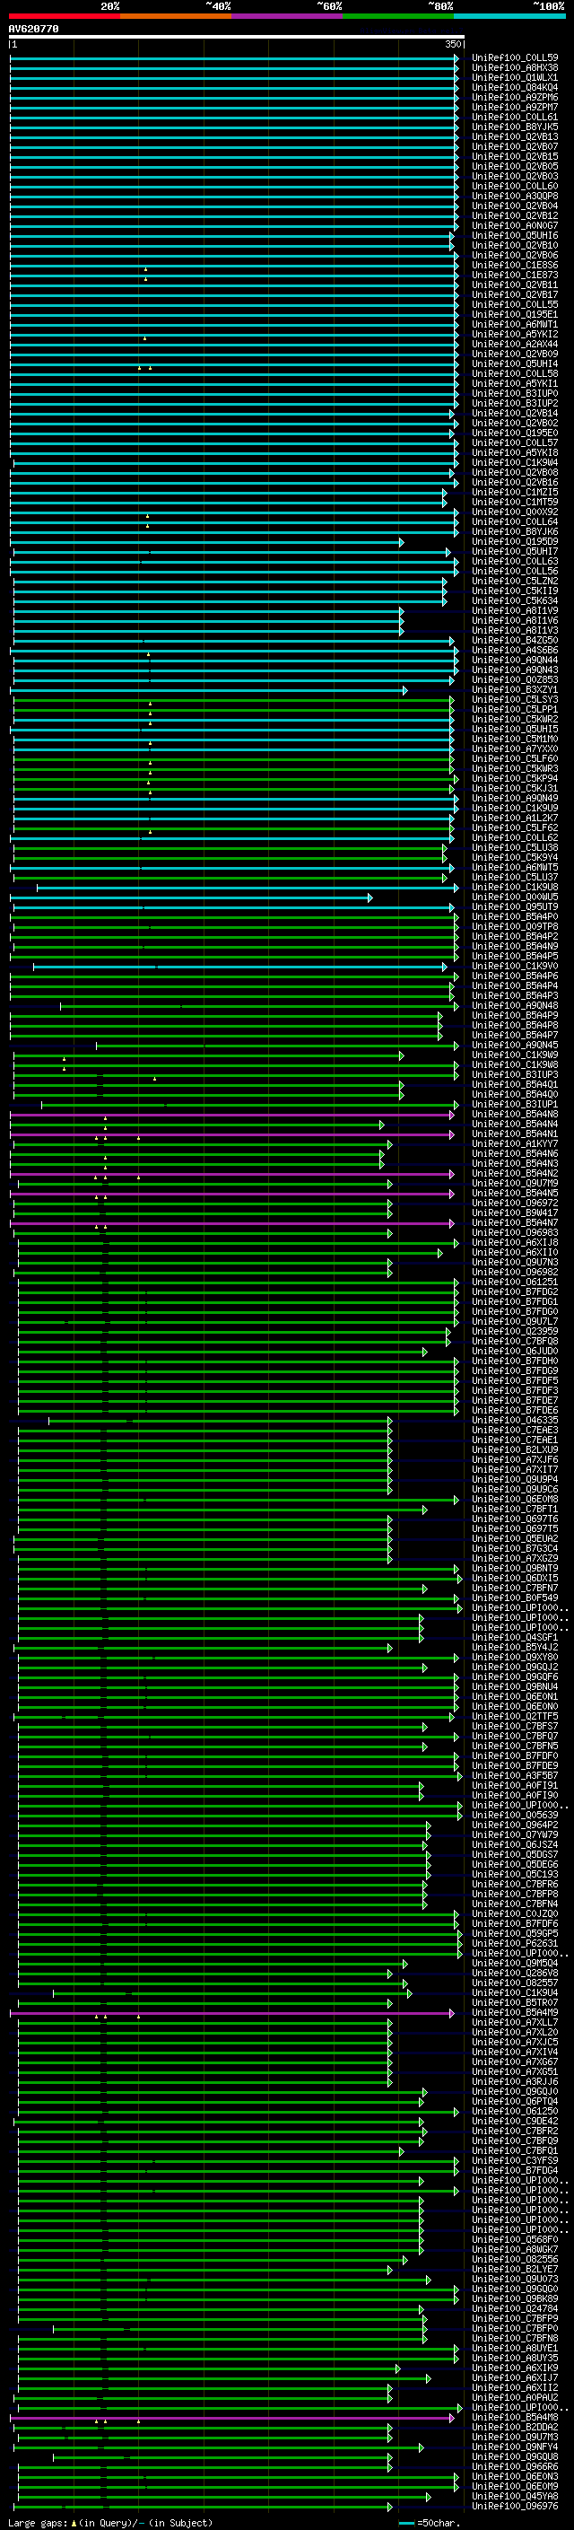Click UniRef100_A7YXX0 label

[x=515, y=748]
